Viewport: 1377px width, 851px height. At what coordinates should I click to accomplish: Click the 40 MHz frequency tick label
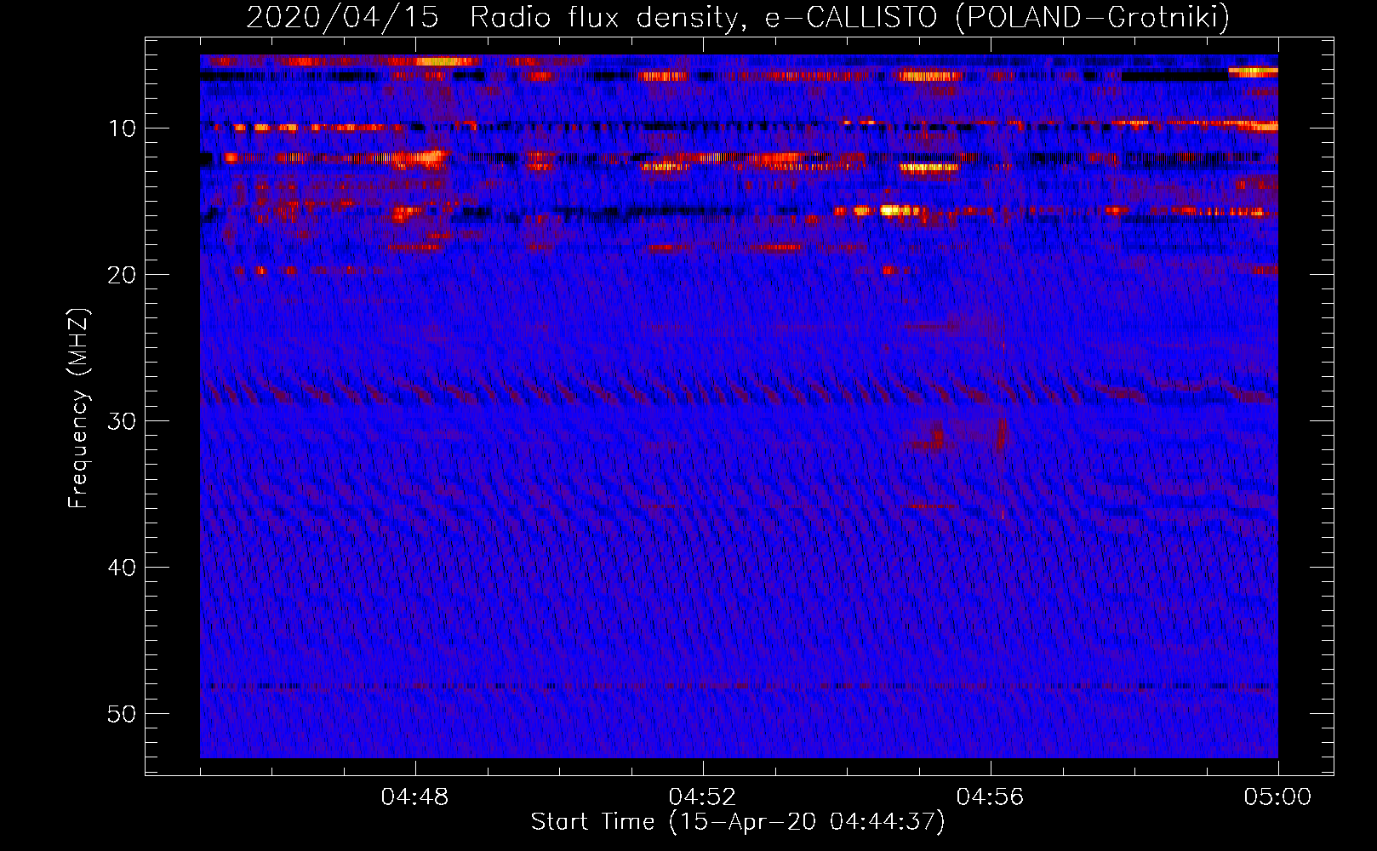[123, 568]
